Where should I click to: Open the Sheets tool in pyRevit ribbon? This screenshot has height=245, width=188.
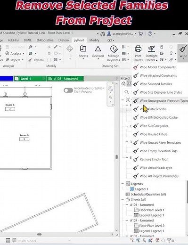coord(83,52)
